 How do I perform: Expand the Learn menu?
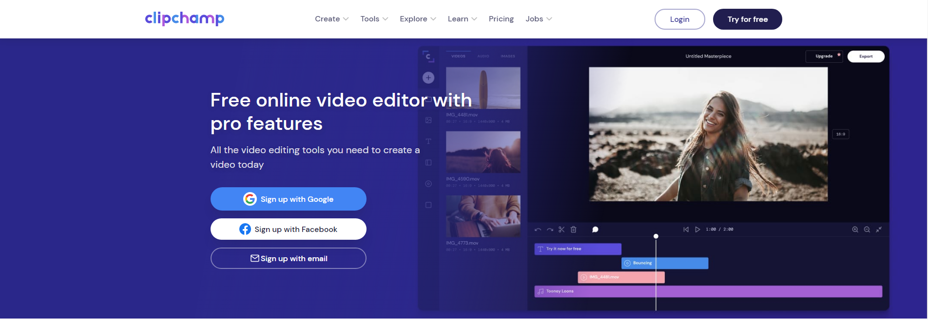point(462,19)
